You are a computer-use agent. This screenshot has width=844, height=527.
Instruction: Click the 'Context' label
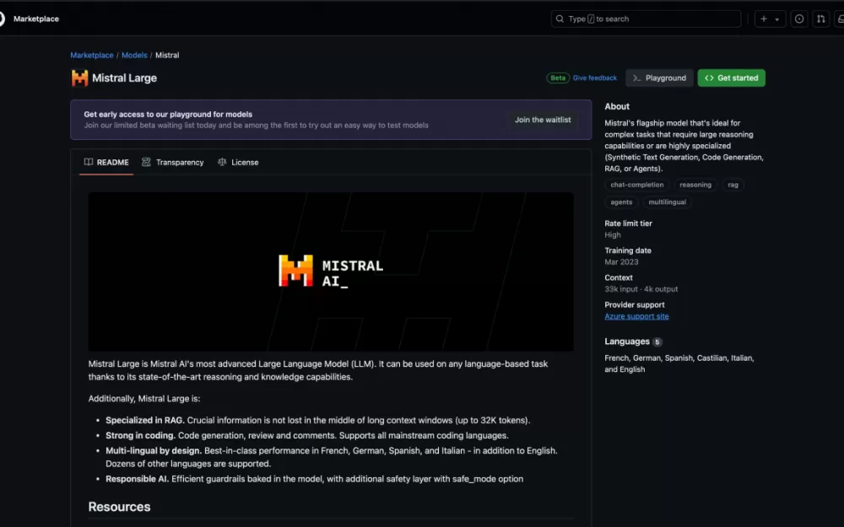[x=619, y=278]
